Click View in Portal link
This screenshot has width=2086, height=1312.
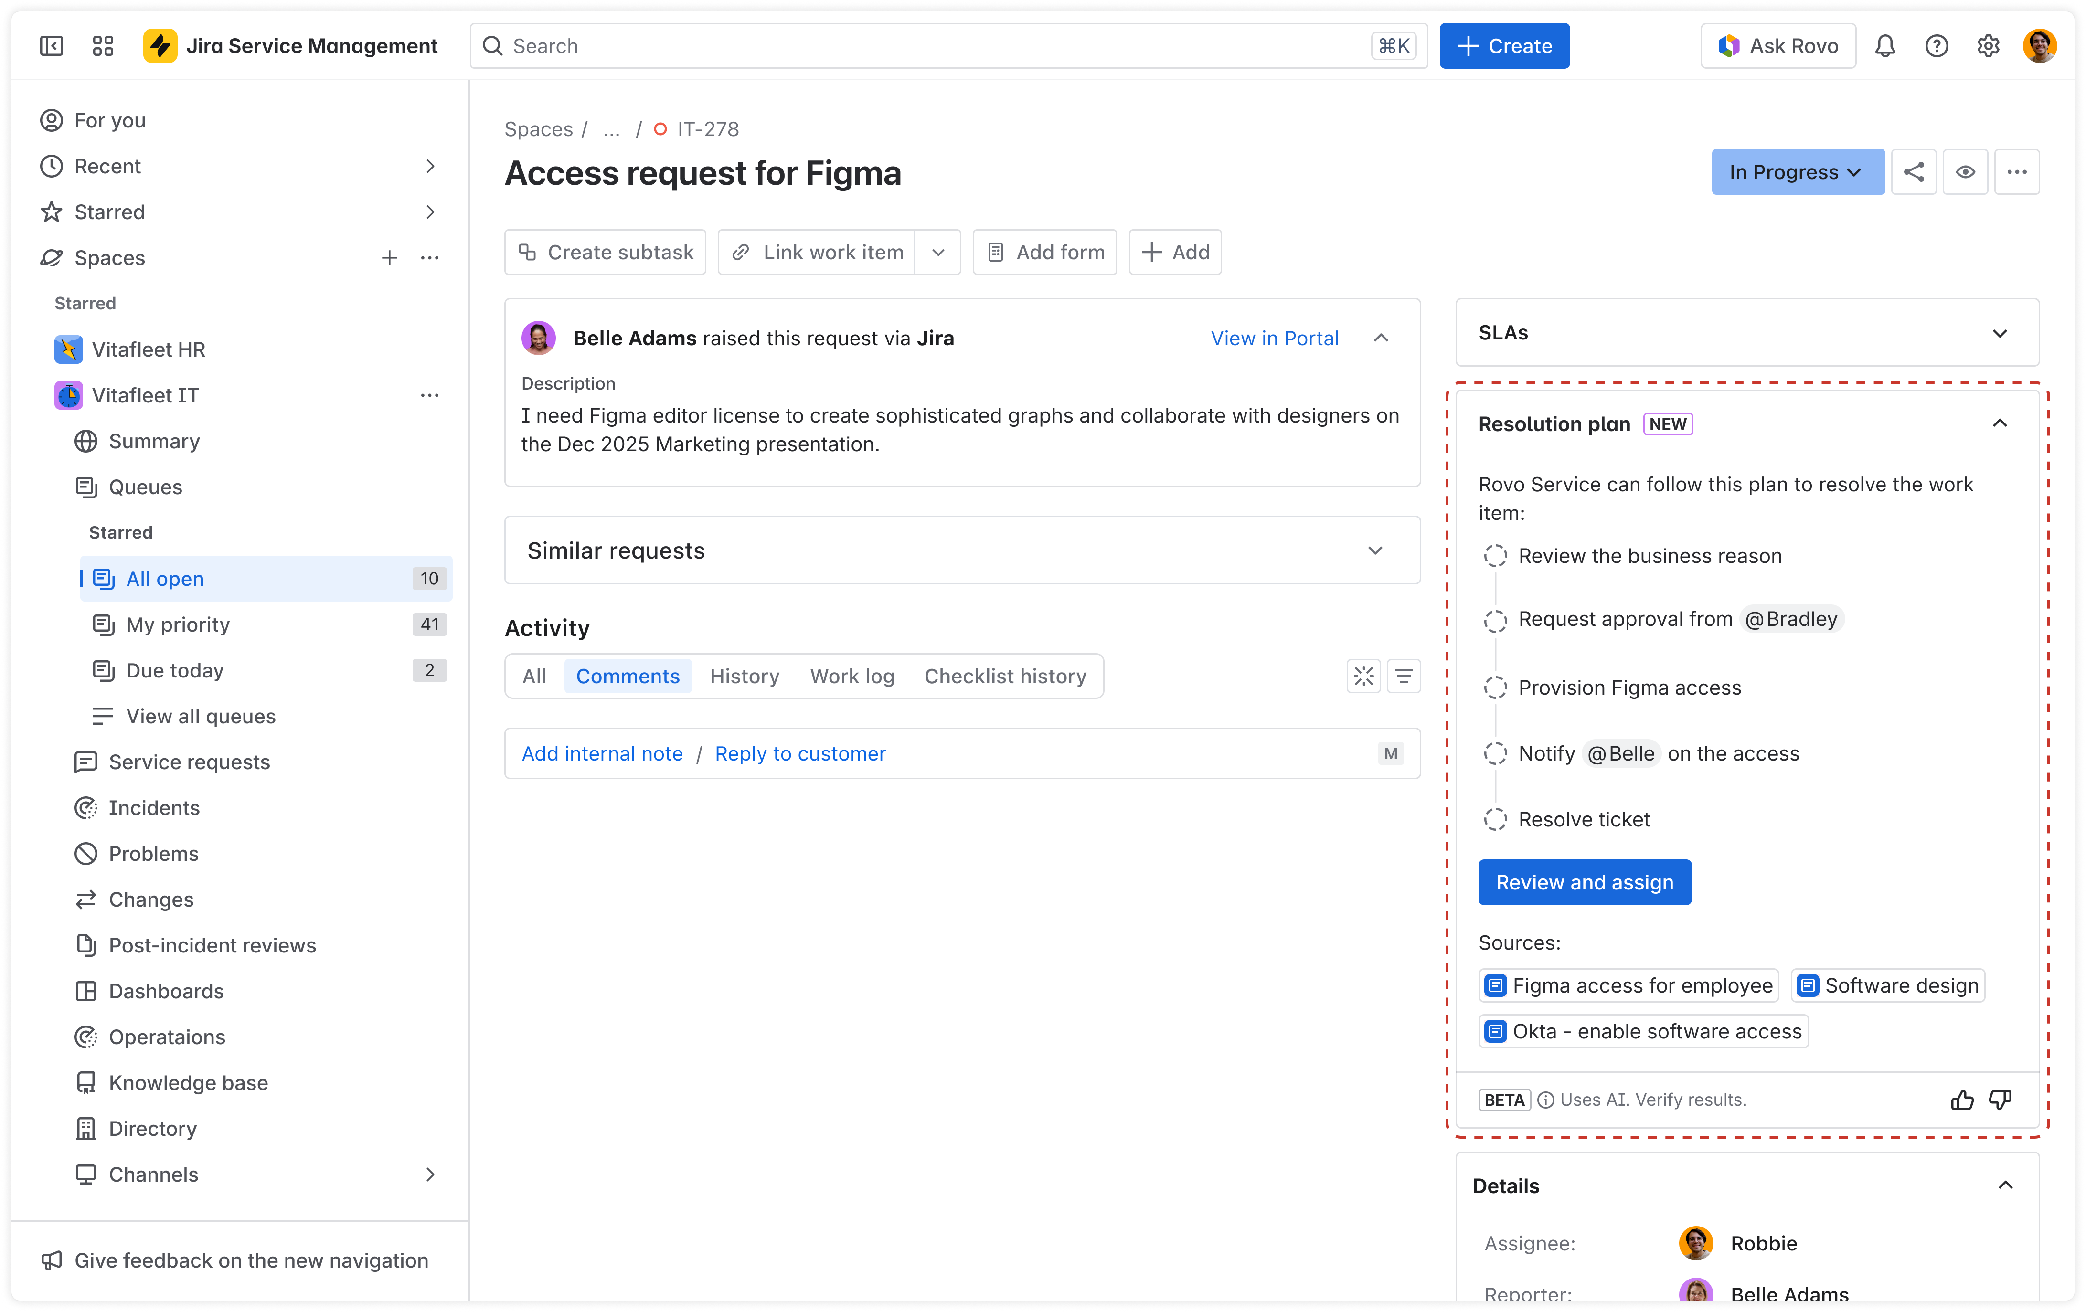tap(1274, 338)
